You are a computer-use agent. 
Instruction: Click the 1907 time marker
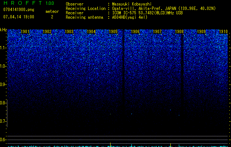(157, 32)
